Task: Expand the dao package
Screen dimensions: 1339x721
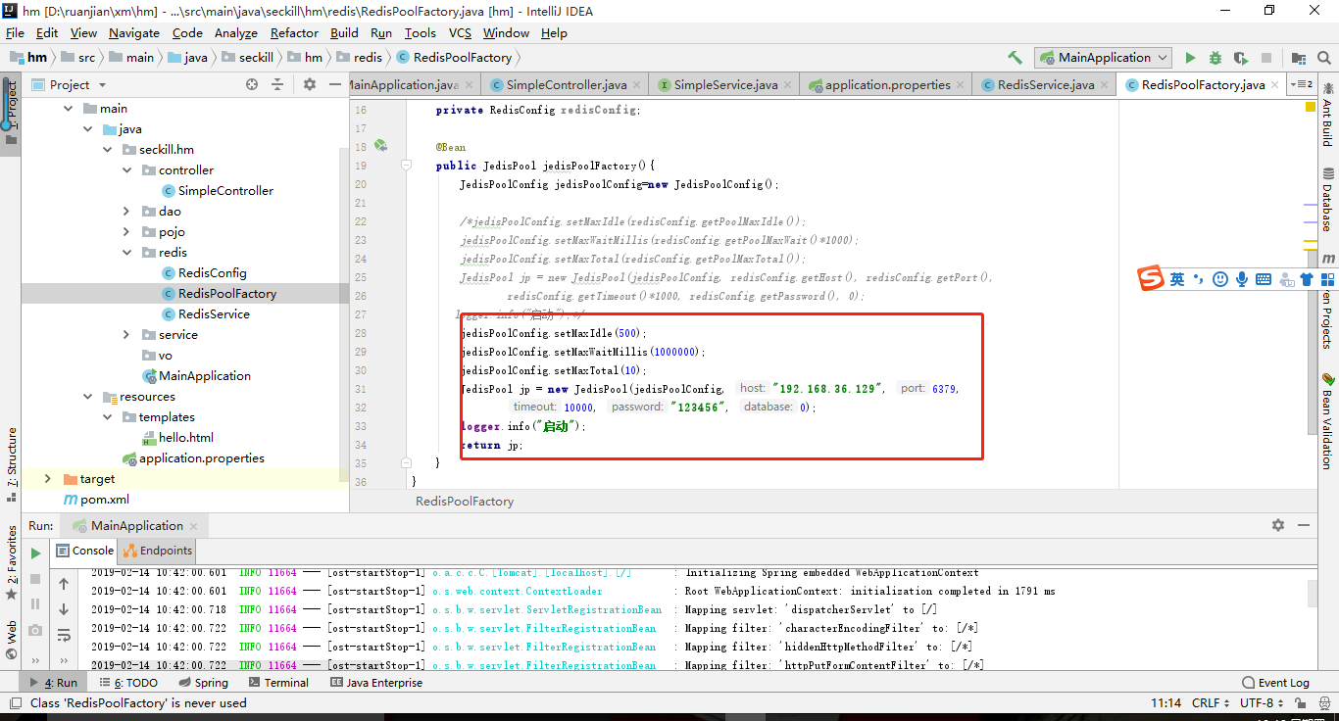Action: click(x=126, y=212)
